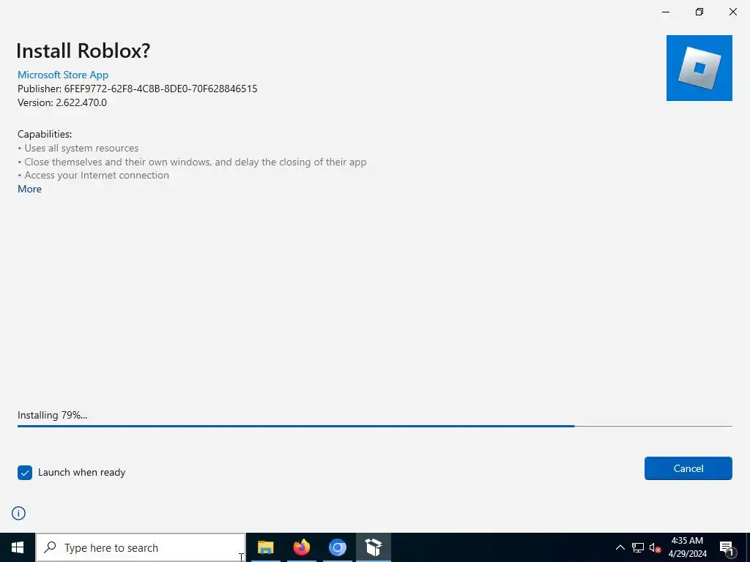
Task: Click the muted volume tray icon
Action: [x=656, y=547]
